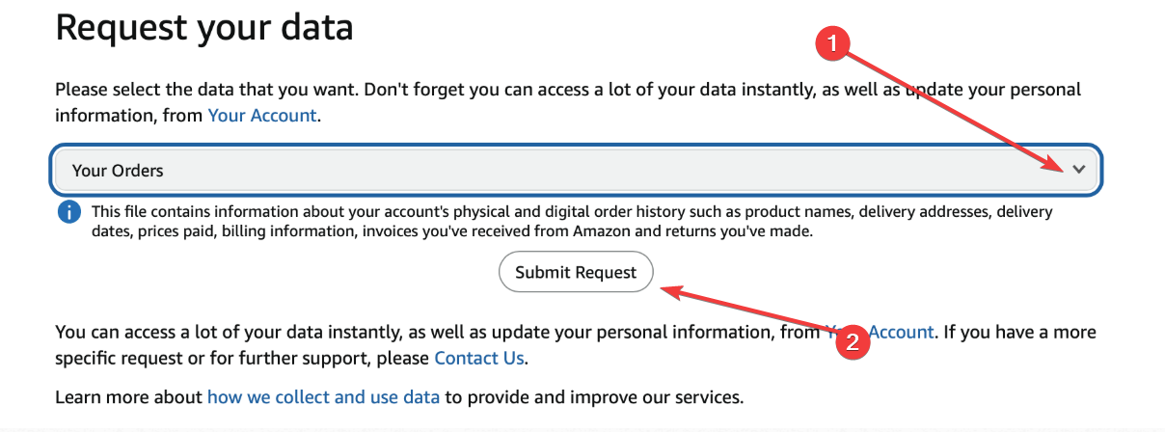1165x432 pixels.
Task: Click the "Your Orders" label inside the select box
Action: [118, 171]
